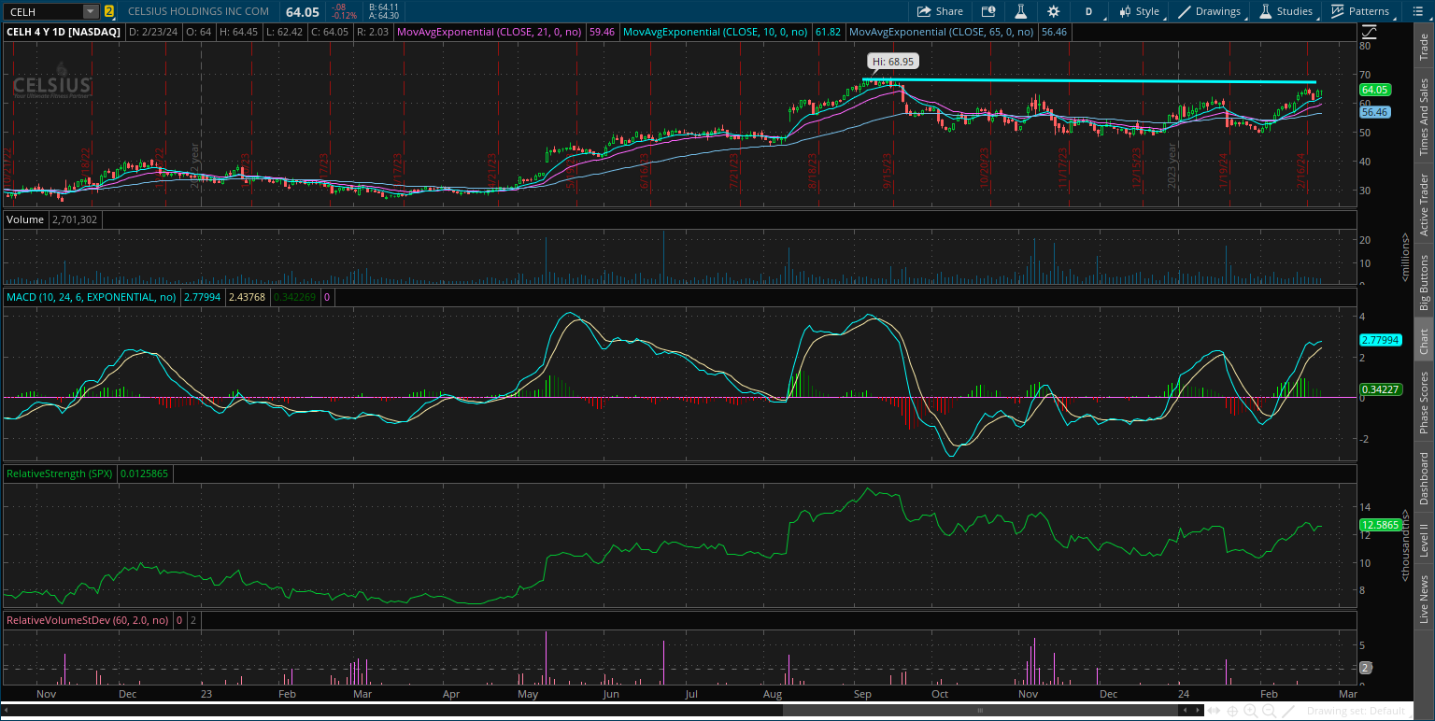
Task: Open the Level II side tab
Action: [1423, 540]
